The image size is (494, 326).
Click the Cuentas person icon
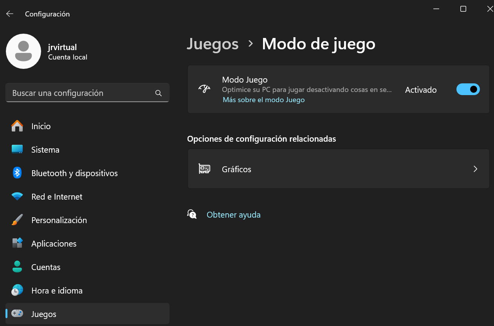pos(17,267)
